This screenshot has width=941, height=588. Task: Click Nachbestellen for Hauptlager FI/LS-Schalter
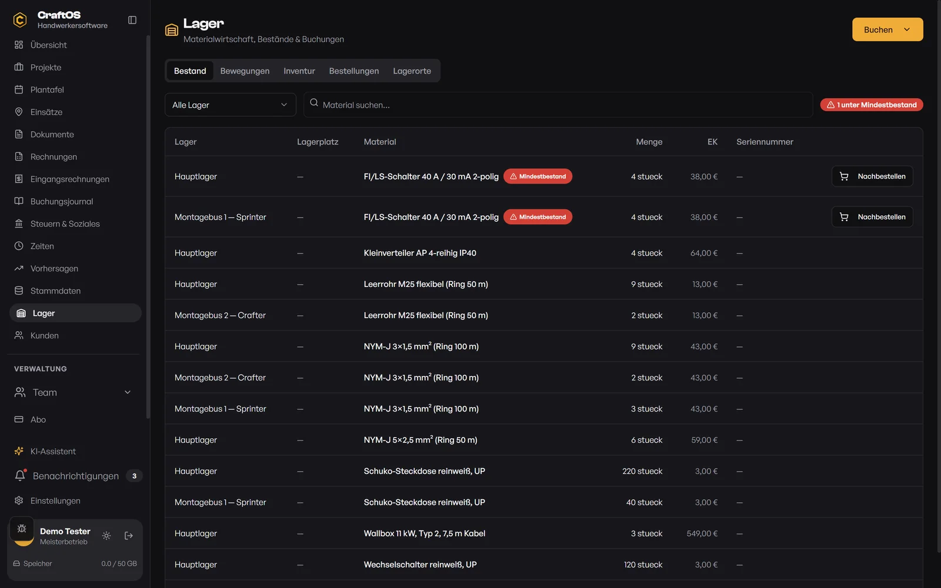point(872,176)
